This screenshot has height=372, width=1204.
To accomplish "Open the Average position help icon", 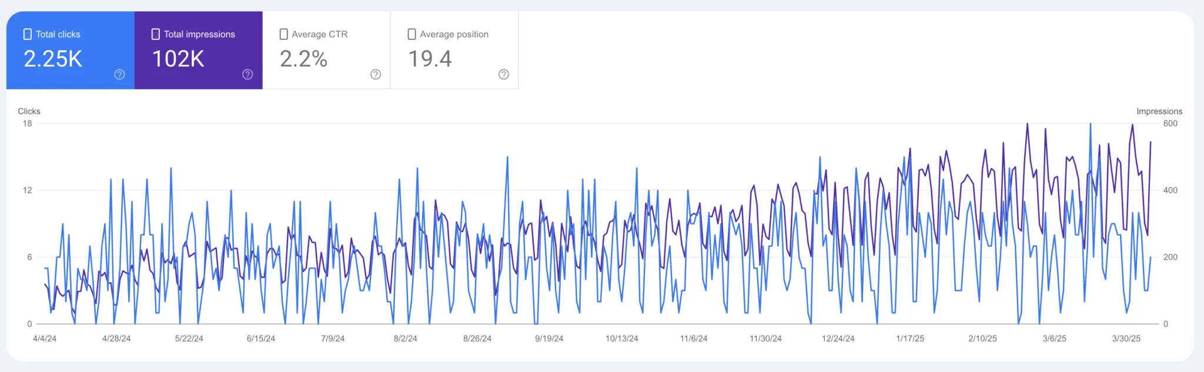I will point(504,74).
